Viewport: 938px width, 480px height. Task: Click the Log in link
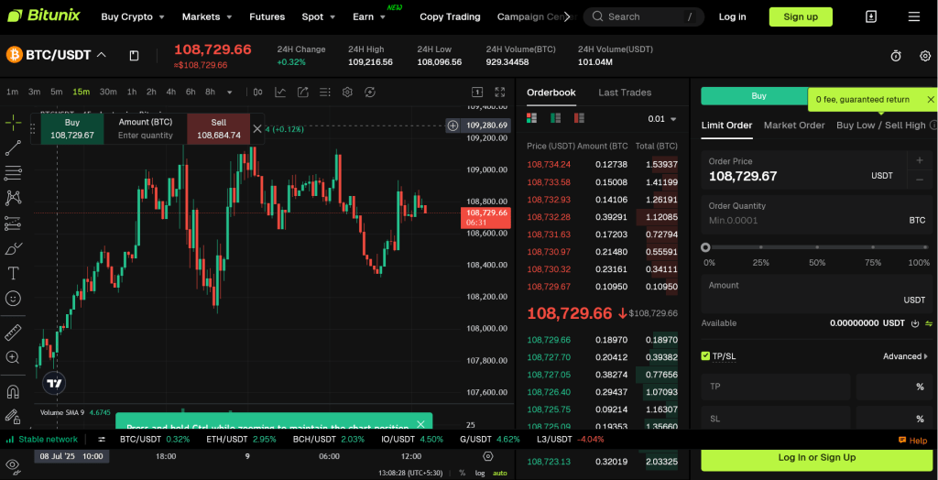tap(732, 16)
